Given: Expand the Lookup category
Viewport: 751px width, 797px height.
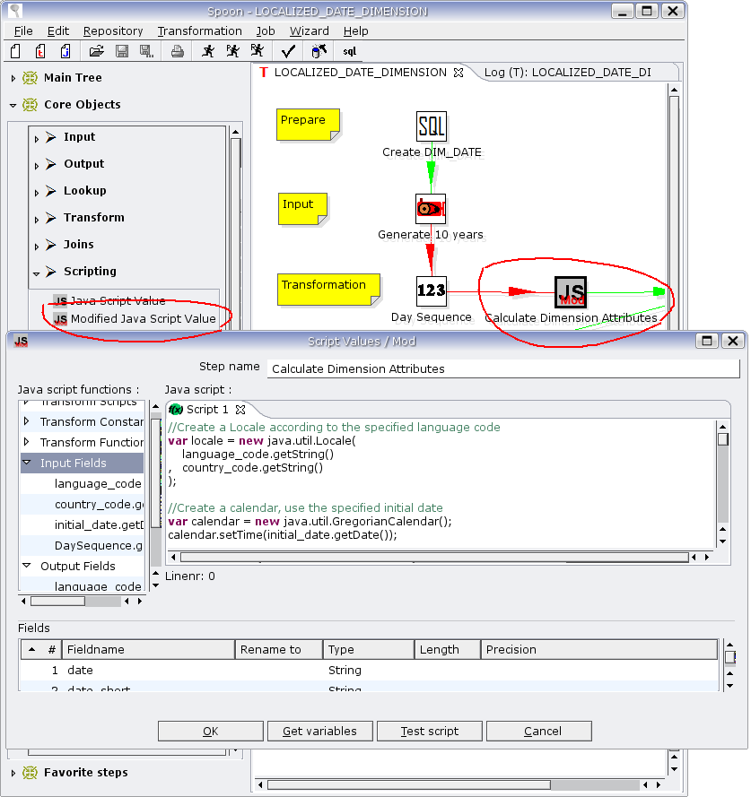Looking at the screenshot, I should pos(37,193).
